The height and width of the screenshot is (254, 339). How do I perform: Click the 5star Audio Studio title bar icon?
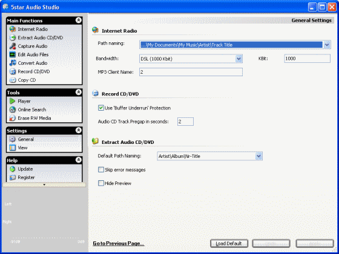(x=5, y=7)
